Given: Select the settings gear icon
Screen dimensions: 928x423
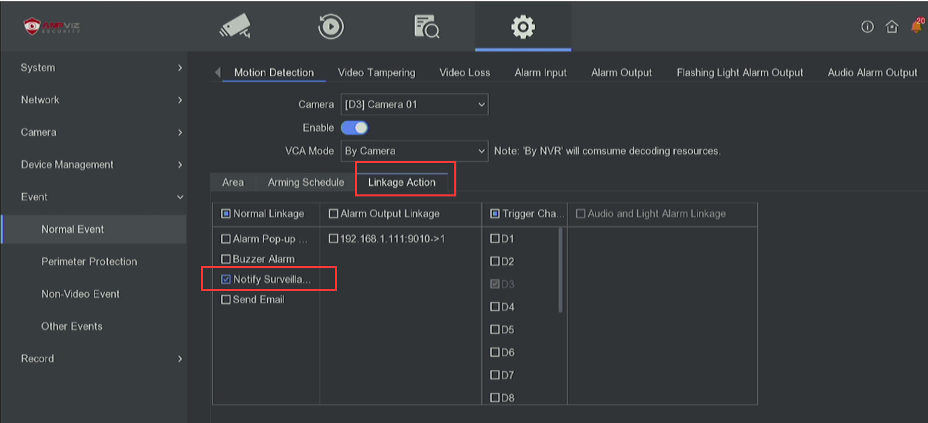Looking at the screenshot, I should [x=523, y=26].
